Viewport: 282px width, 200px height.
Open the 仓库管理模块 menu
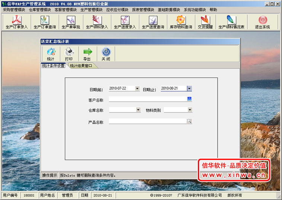tap(40, 10)
